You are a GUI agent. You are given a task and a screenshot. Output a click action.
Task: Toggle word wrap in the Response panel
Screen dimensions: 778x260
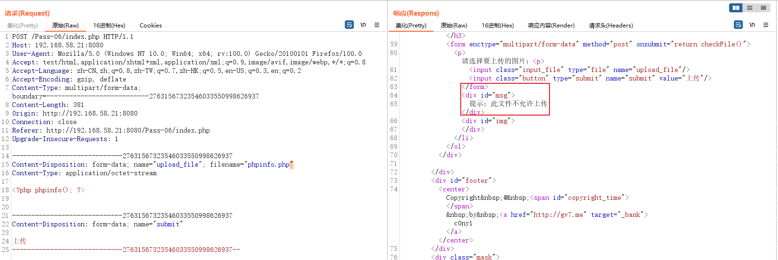738,25
